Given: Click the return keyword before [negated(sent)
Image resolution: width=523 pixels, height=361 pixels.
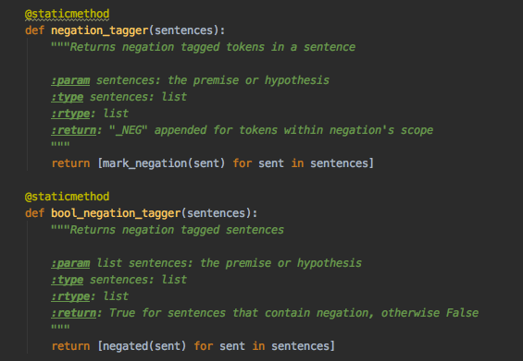Looking at the screenshot, I should point(70,346).
